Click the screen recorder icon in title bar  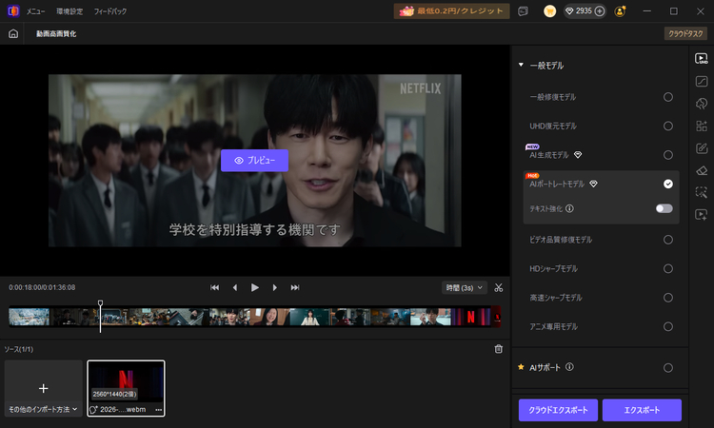click(523, 10)
